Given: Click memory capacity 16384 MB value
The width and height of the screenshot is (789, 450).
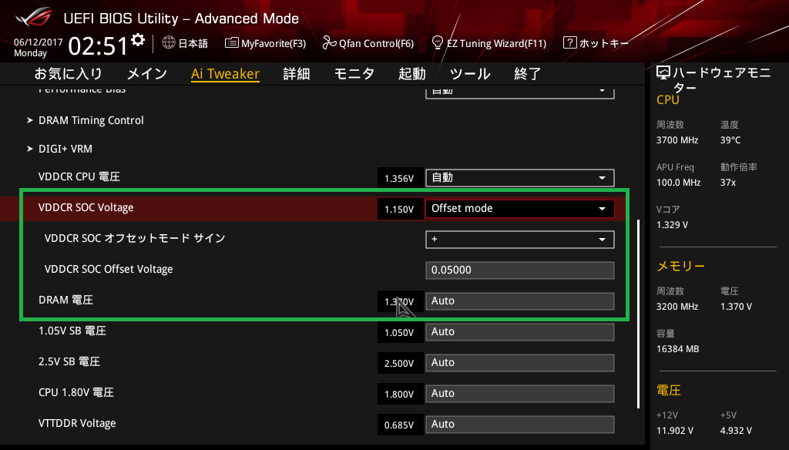Looking at the screenshot, I should coord(677,349).
